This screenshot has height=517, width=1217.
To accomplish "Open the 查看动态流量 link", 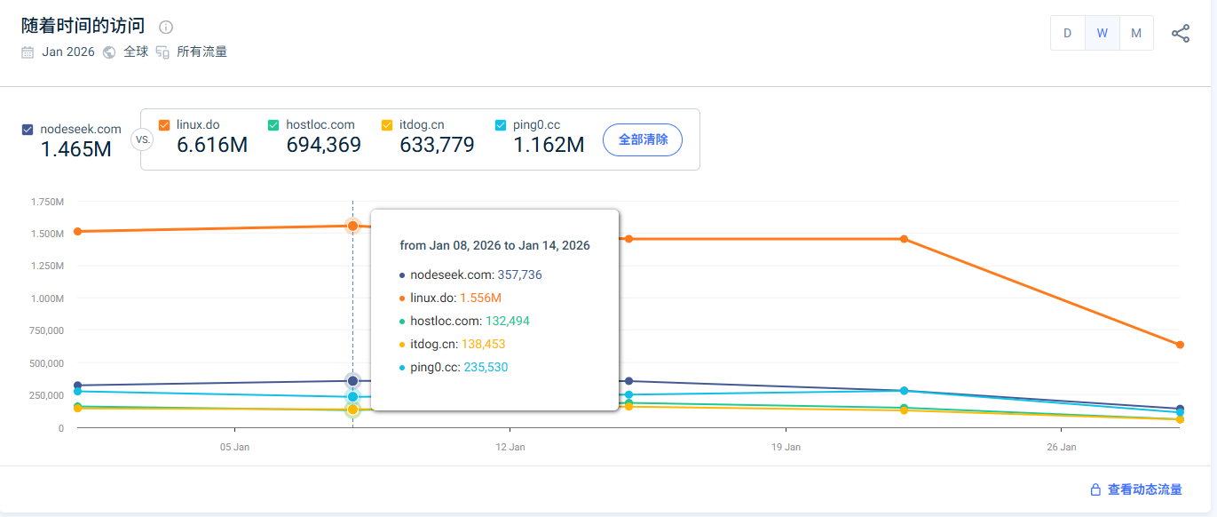I will tap(1144, 489).
